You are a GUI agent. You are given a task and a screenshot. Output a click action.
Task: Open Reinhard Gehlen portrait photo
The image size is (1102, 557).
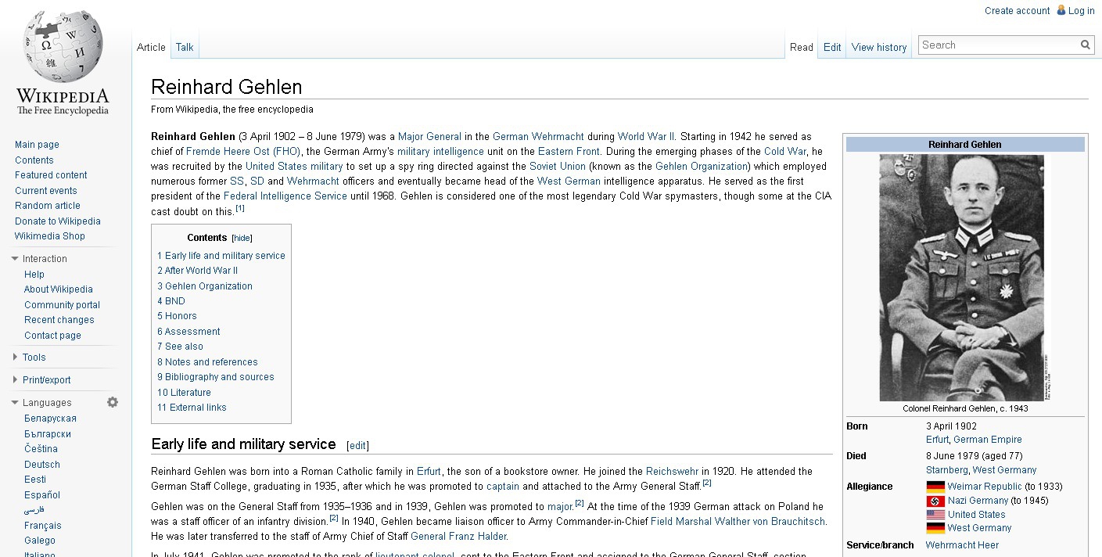pos(961,278)
